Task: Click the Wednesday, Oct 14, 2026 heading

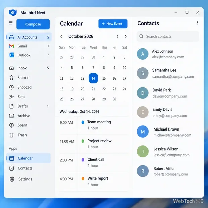Action: (79, 112)
